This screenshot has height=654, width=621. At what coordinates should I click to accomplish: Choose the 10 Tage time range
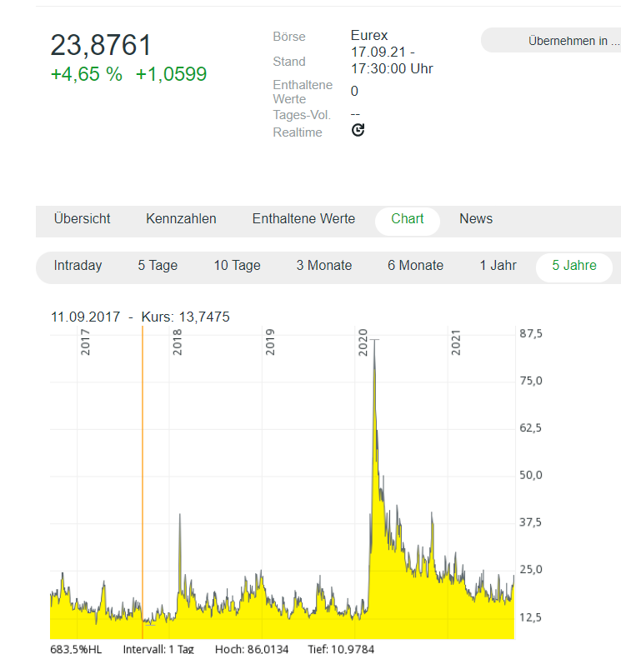point(237,266)
